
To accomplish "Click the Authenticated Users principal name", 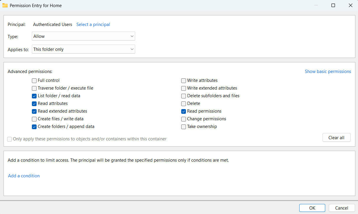I will coord(53,25).
